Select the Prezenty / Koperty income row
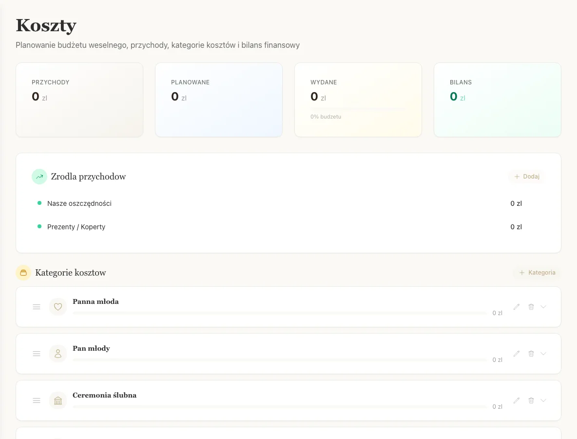The height and width of the screenshot is (439, 577). 76,227
